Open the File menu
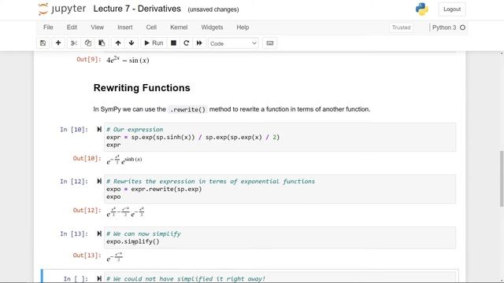The width and height of the screenshot is (504, 283). (48, 28)
